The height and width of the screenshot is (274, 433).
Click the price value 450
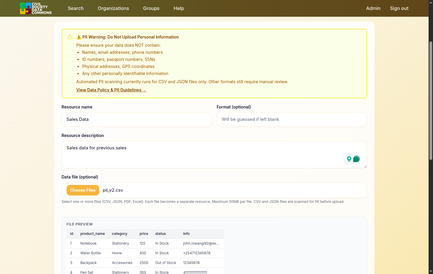click(143, 253)
